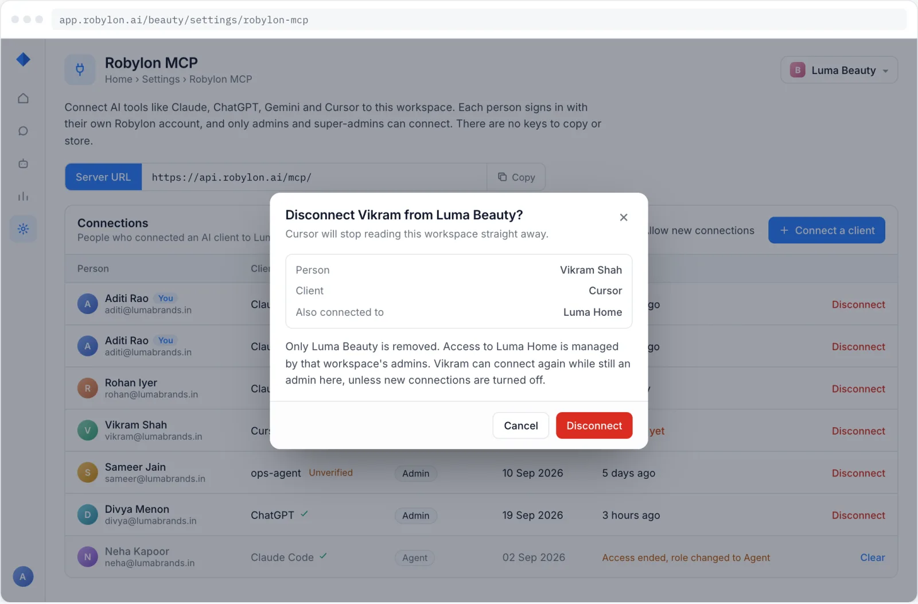Cancel the disconnect dialog
Image resolution: width=918 pixels, height=604 pixels.
[x=521, y=425]
